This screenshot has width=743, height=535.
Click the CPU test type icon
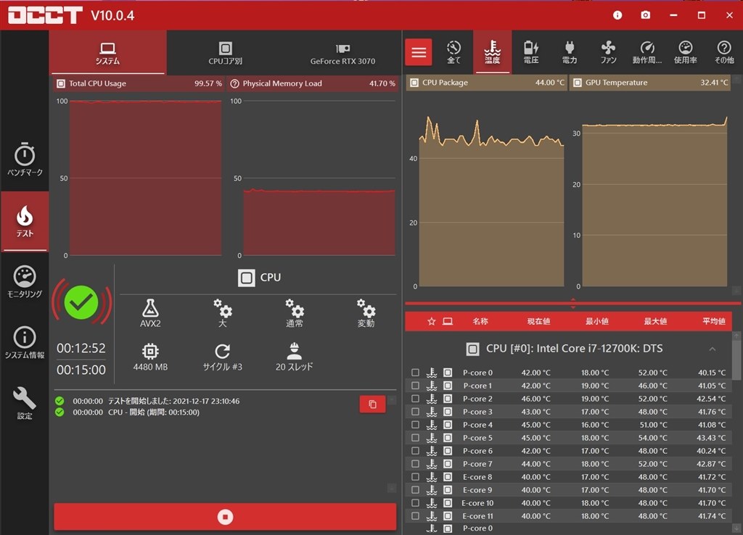247,278
